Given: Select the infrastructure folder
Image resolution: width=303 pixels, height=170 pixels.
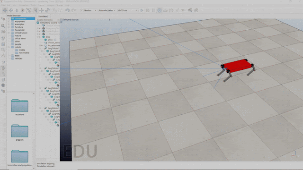Looking at the screenshot, I should point(21,33).
